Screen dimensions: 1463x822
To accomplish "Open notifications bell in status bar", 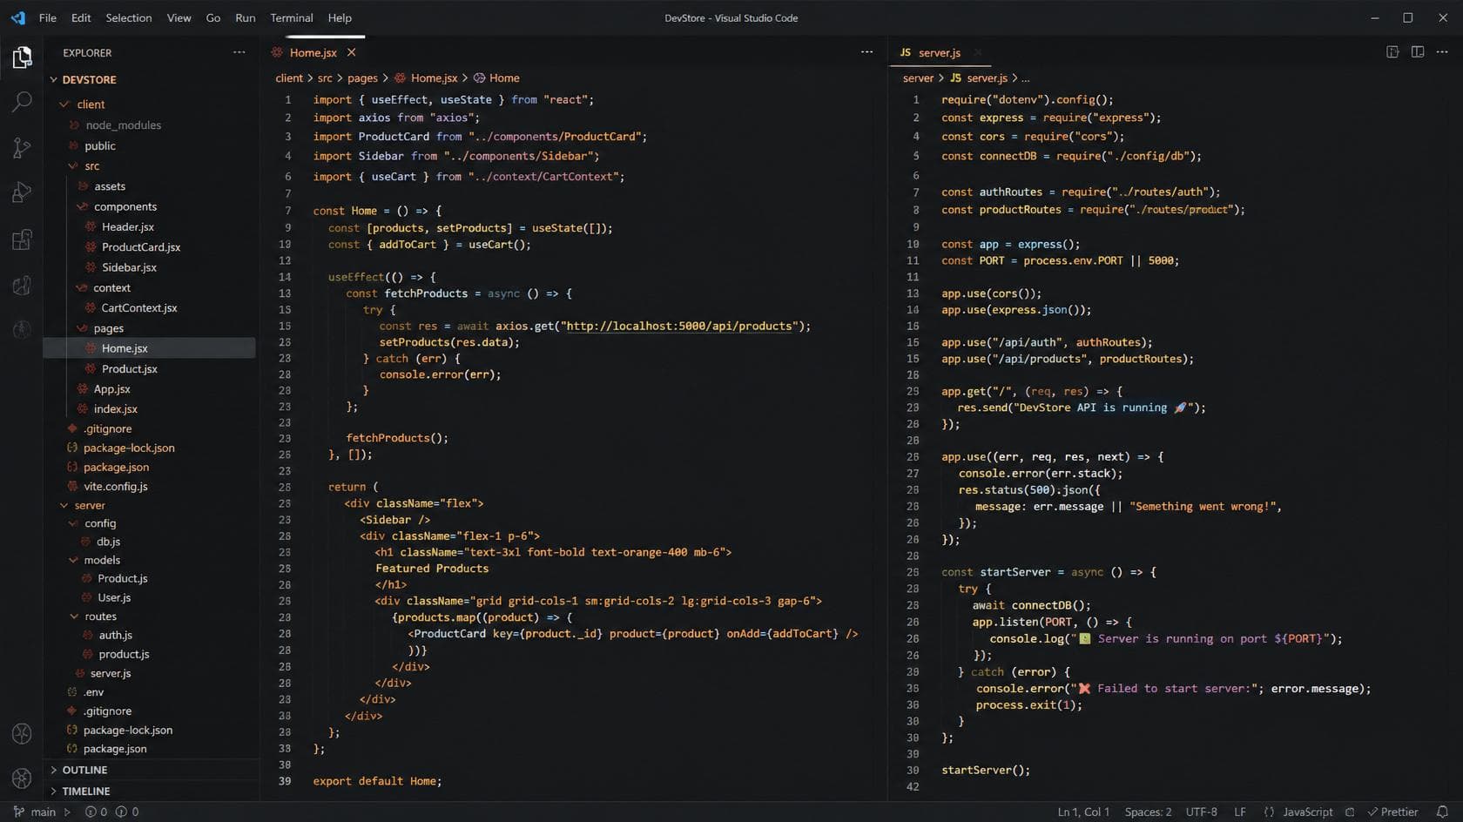I will 1442,812.
